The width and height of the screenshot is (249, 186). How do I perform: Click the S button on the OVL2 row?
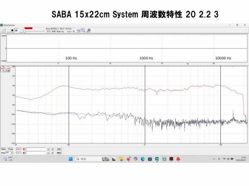pyautogui.click(x=52, y=153)
